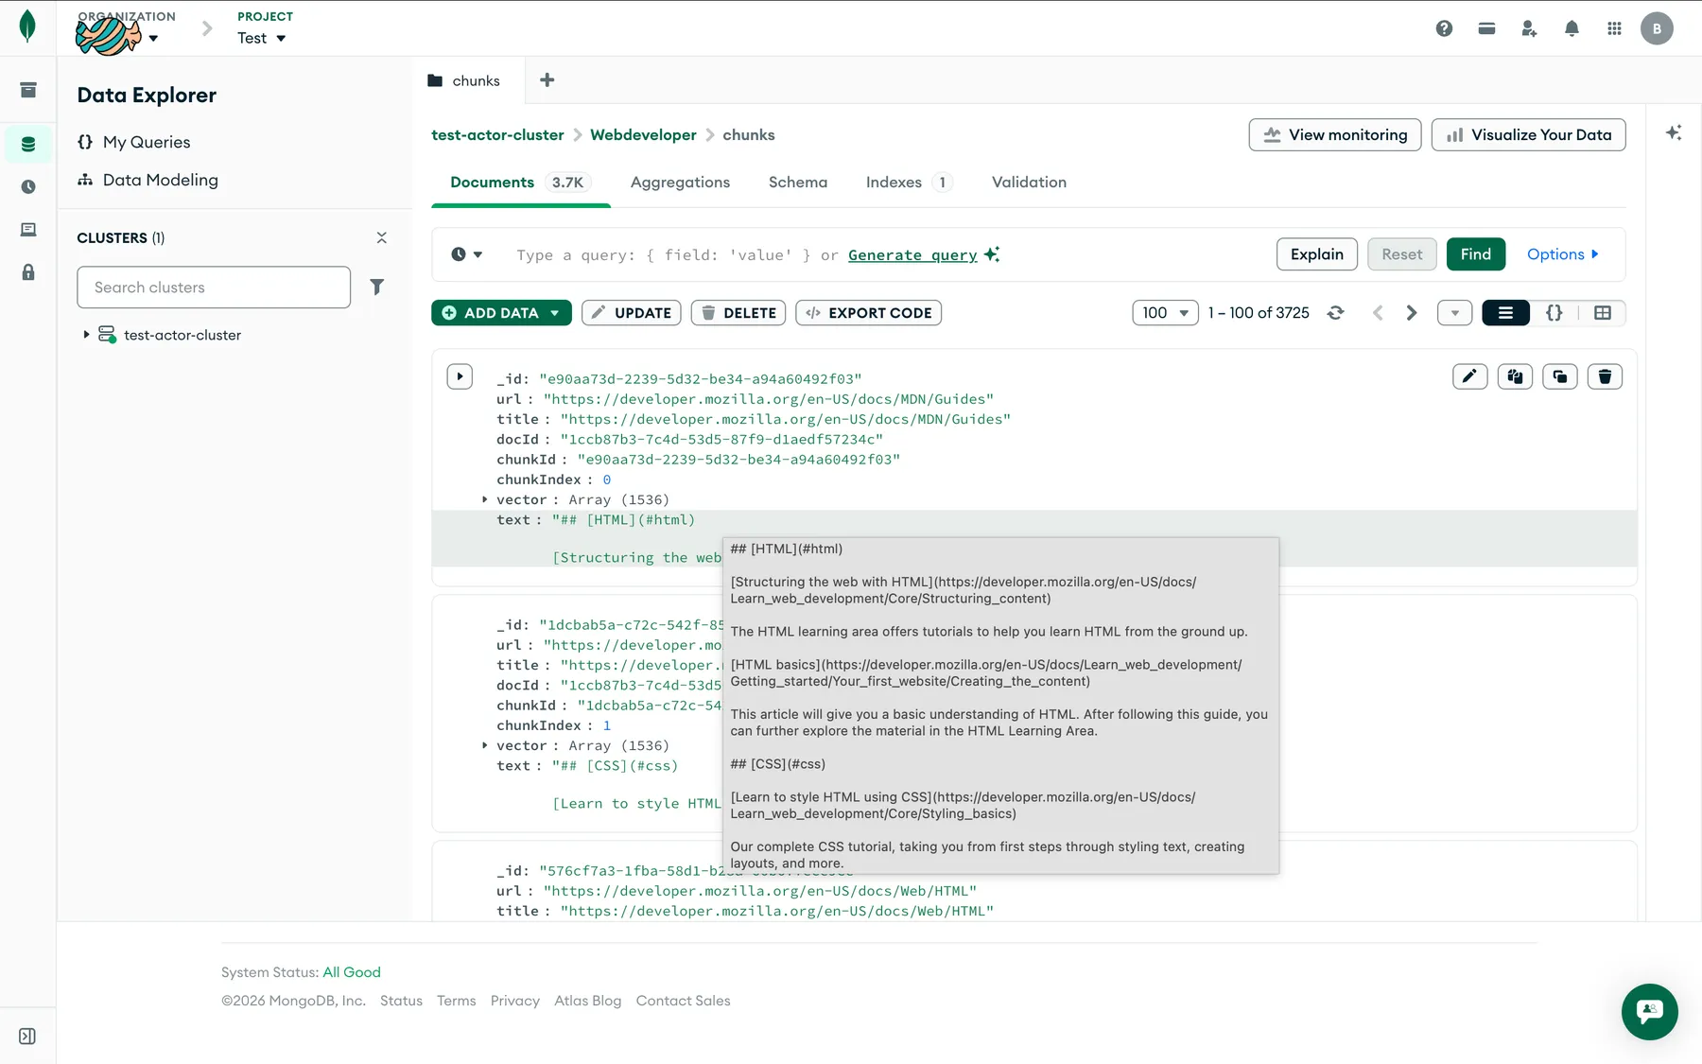
Task: Open a new tab with the plus icon
Action: point(547,80)
